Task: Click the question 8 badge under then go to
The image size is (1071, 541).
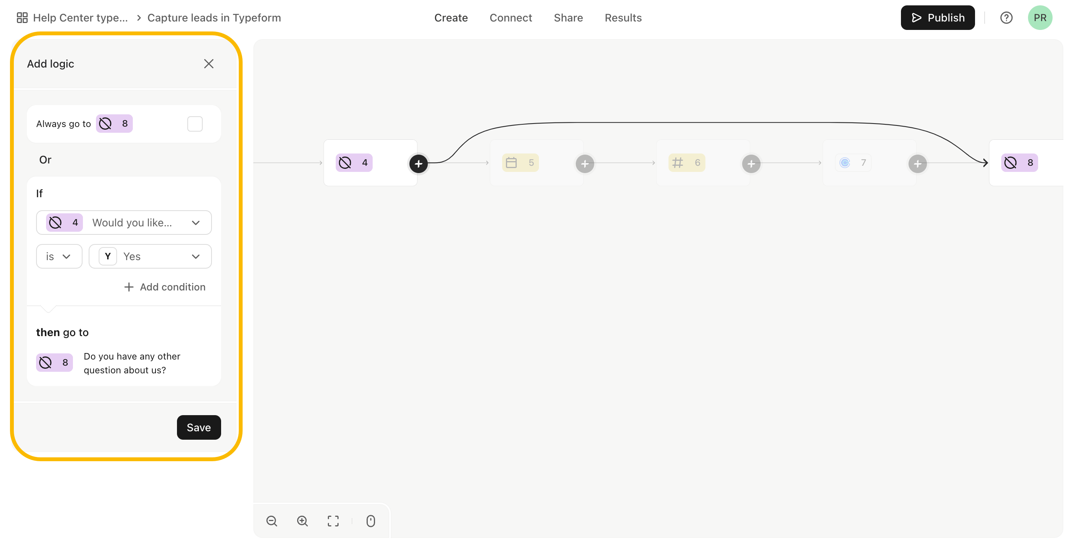Action: pos(55,363)
